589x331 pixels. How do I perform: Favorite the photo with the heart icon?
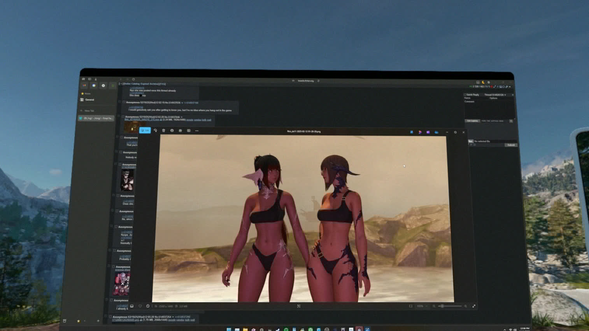pyautogui.click(x=140, y=306)
